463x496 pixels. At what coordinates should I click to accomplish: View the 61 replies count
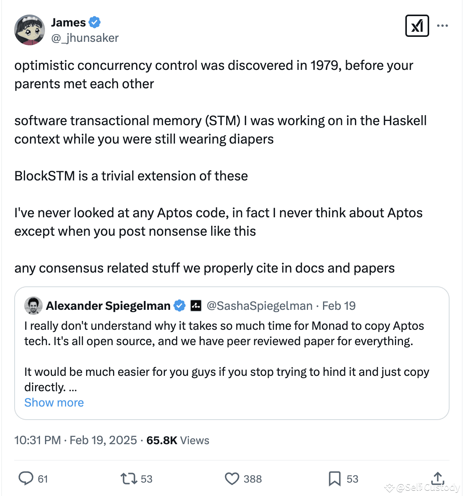coord(42,479)
